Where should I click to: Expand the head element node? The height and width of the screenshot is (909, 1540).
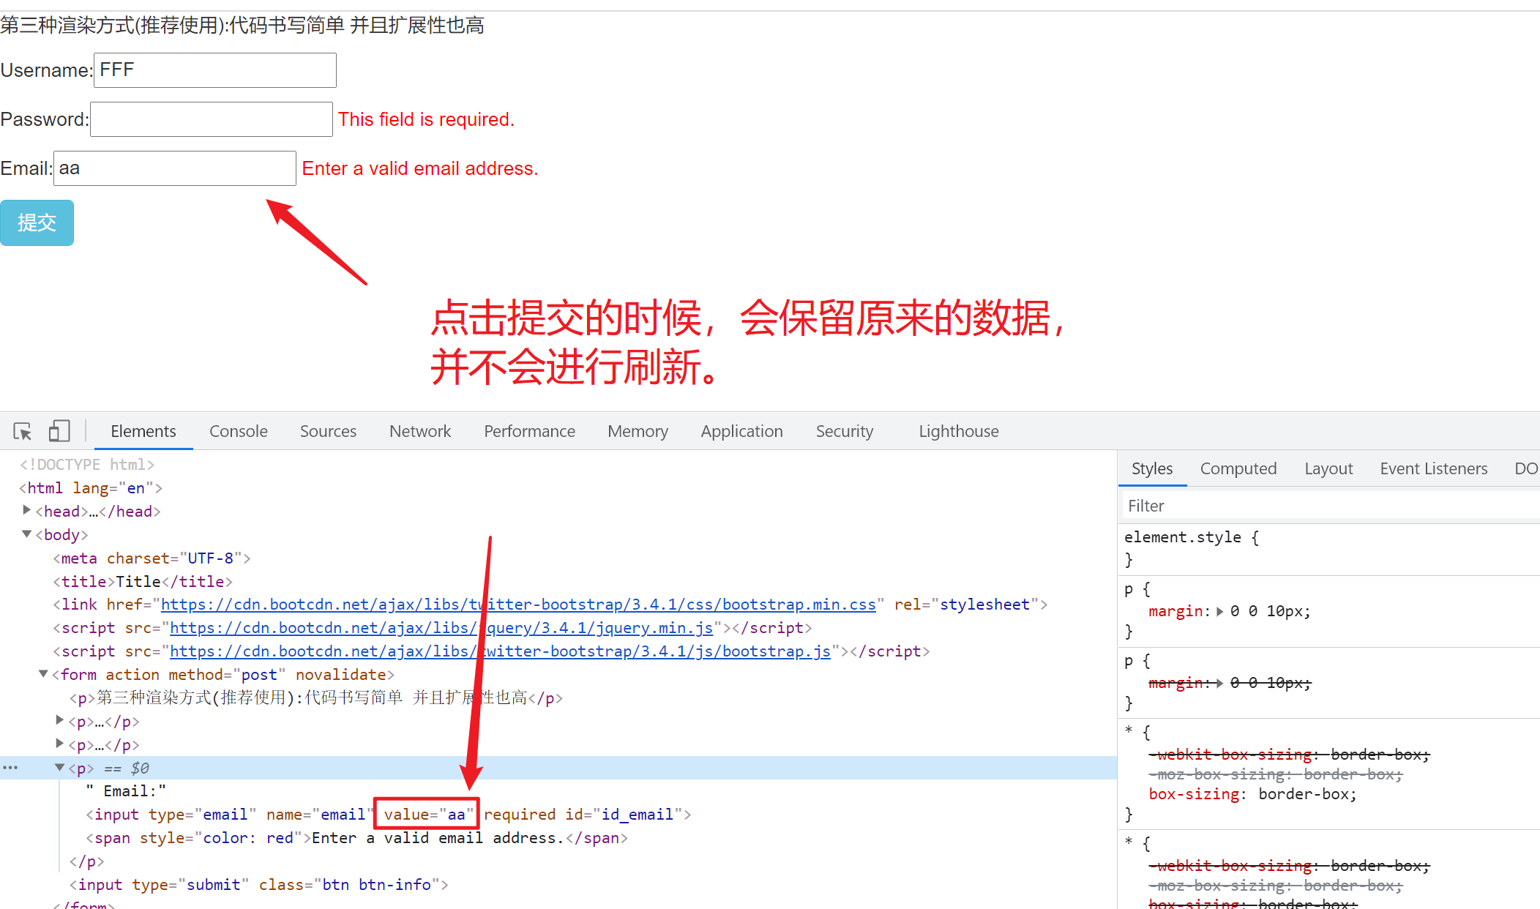click(27, 510)
